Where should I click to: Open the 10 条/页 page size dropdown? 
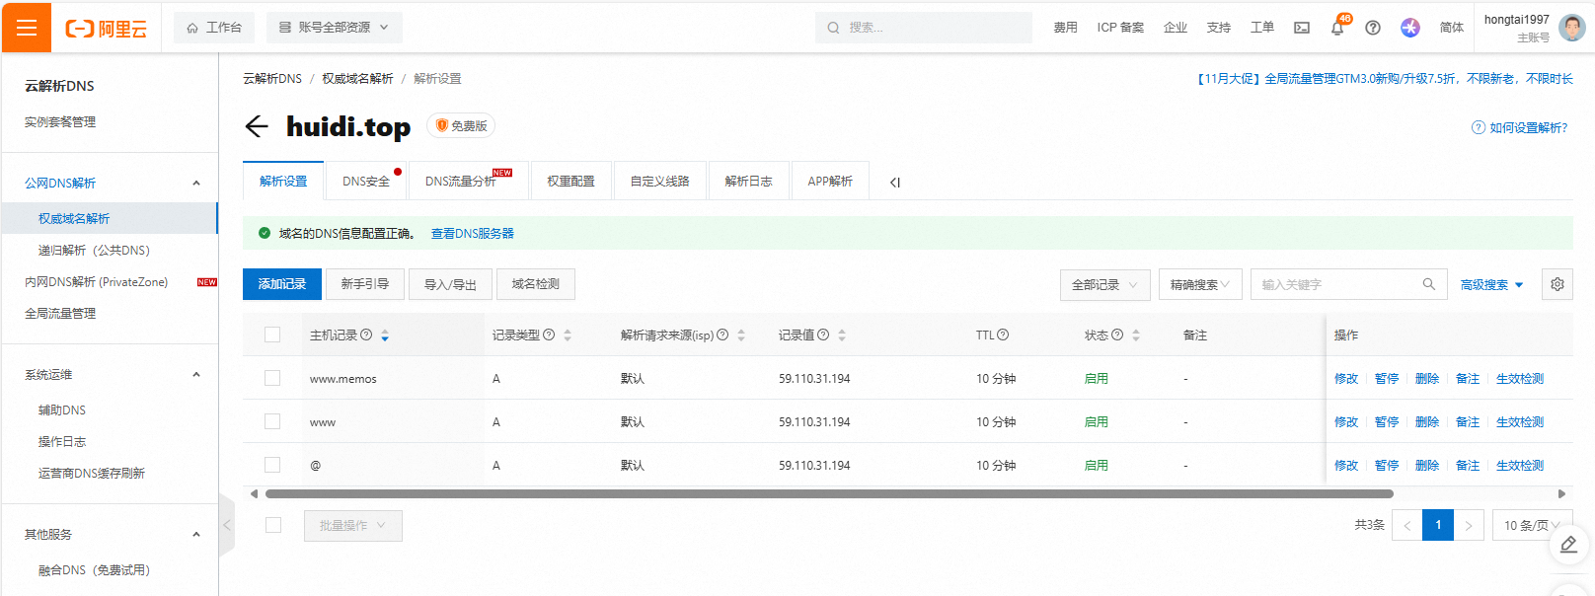coord(1532,525)
